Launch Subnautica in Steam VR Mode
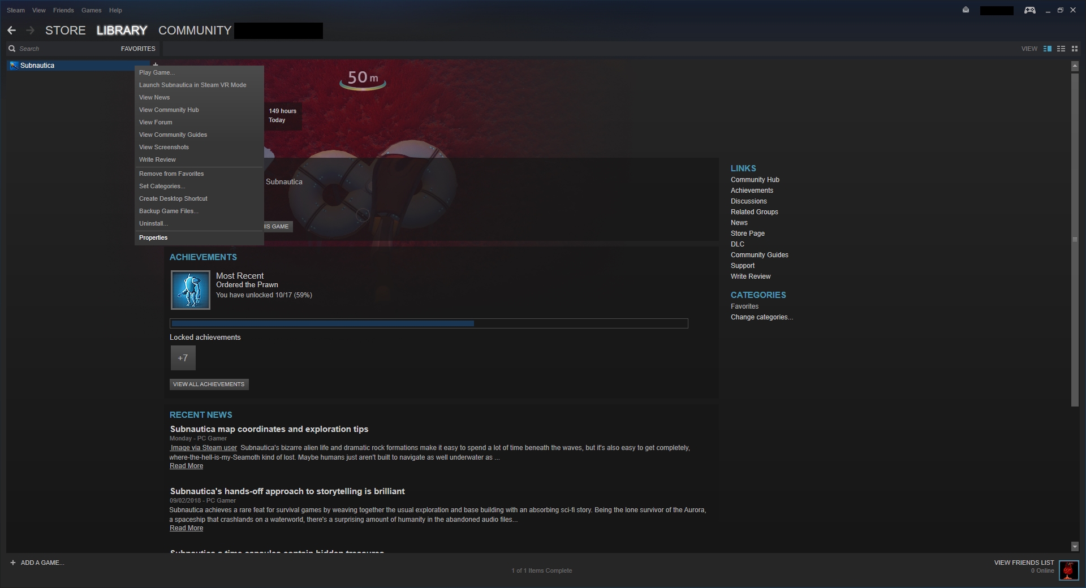Image resolution: width=1086 pixels, height=588 pixels. pos(199,85)
